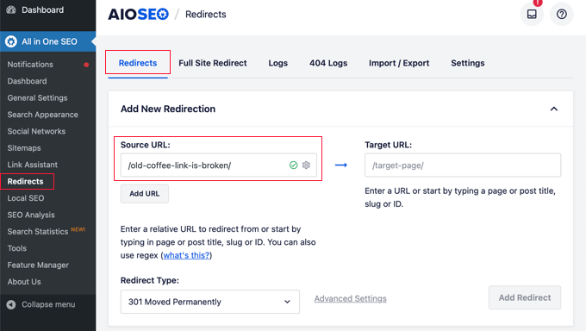Click the WordPress Dashboard palette icon
Viewport: 586px width, 331px height.
click(11, 9)
